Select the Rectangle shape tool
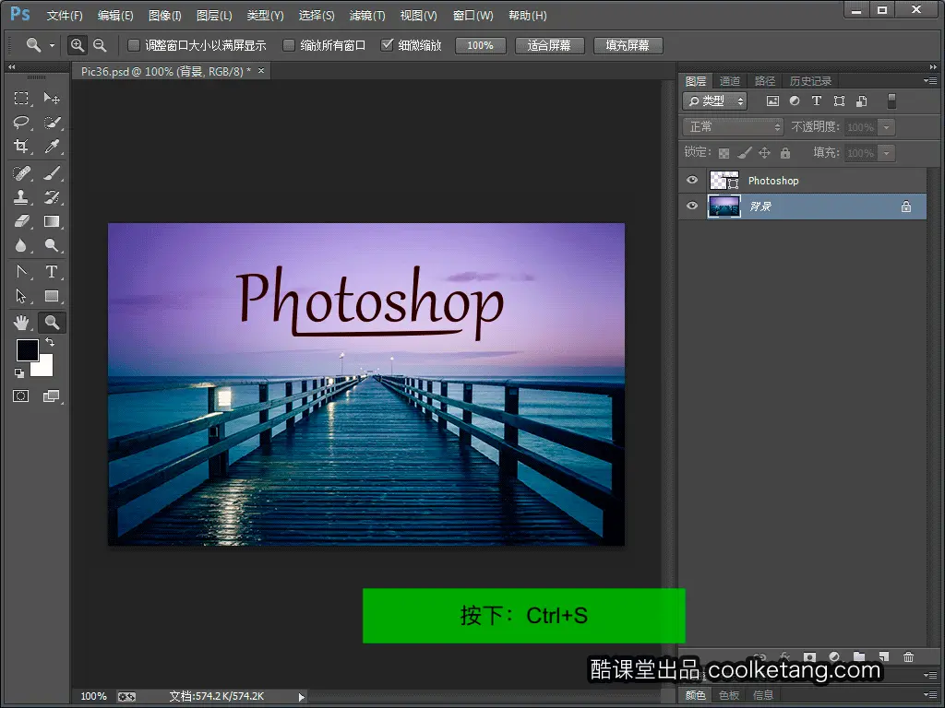 pos(52,296)
